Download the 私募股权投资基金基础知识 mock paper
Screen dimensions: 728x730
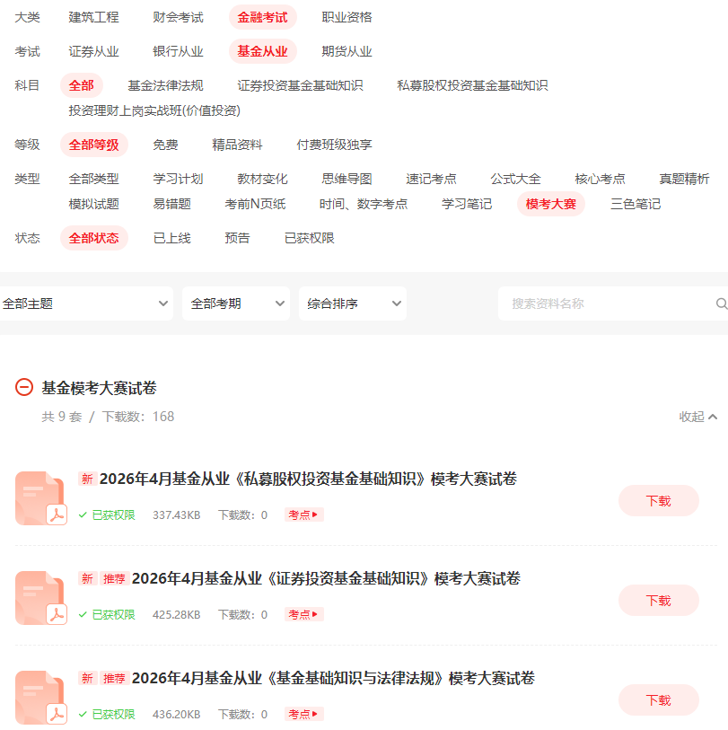click(x=658, y=501)
